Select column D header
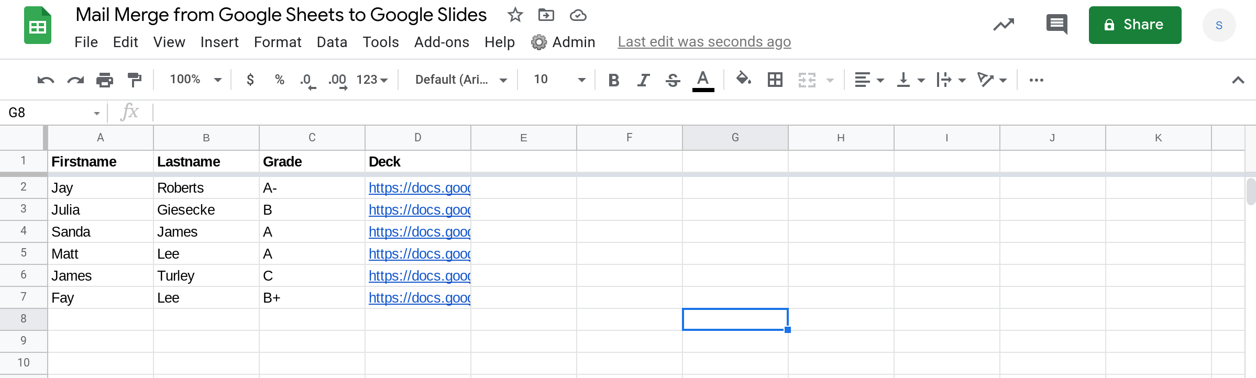The image size is (1256, 378). click(x=418, y=138)
